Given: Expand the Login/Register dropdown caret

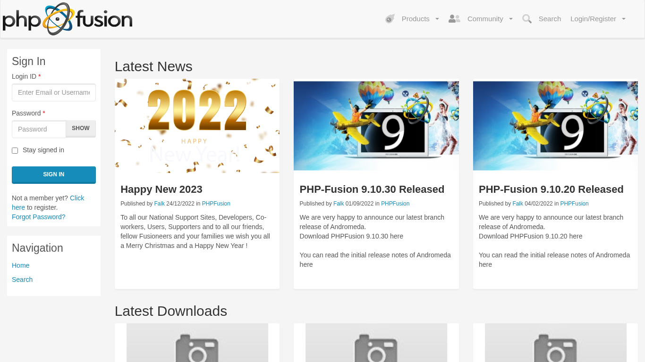Looking at the screenshot, I should (x=624, y=19).
